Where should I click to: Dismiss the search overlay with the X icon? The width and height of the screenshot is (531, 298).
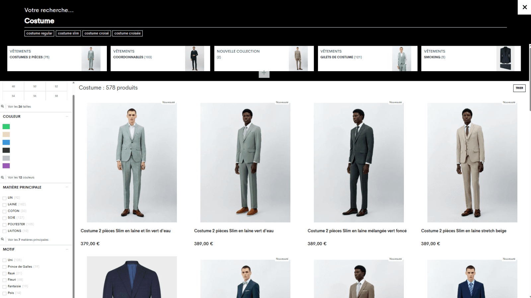coord(525,7)
